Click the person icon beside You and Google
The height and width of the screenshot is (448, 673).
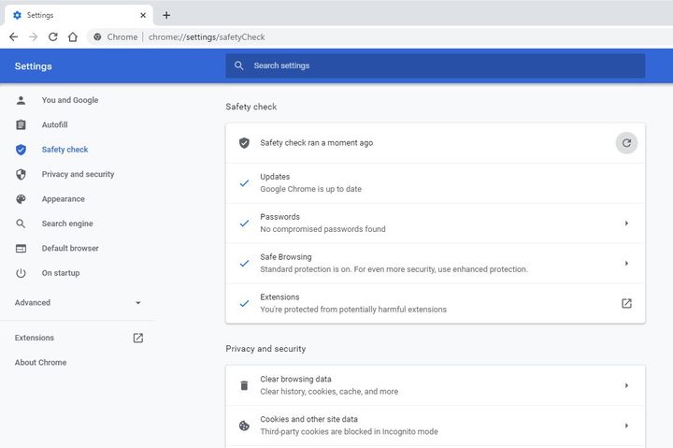(21, 100)
